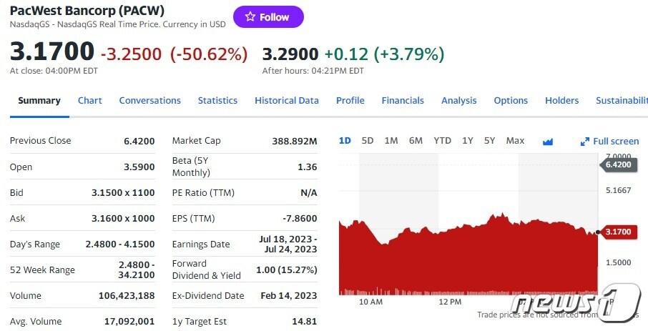Select the 1D chart range
The height and width of the screenshot is (331, 648).
(x=345, y=141)
